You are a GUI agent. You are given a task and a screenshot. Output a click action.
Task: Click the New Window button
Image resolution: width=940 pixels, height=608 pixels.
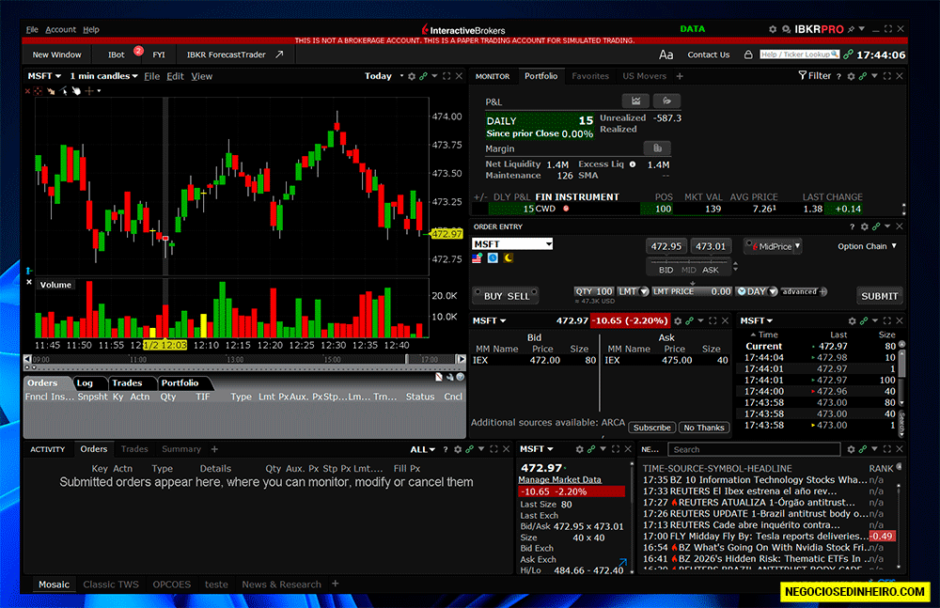coord(57,55)
